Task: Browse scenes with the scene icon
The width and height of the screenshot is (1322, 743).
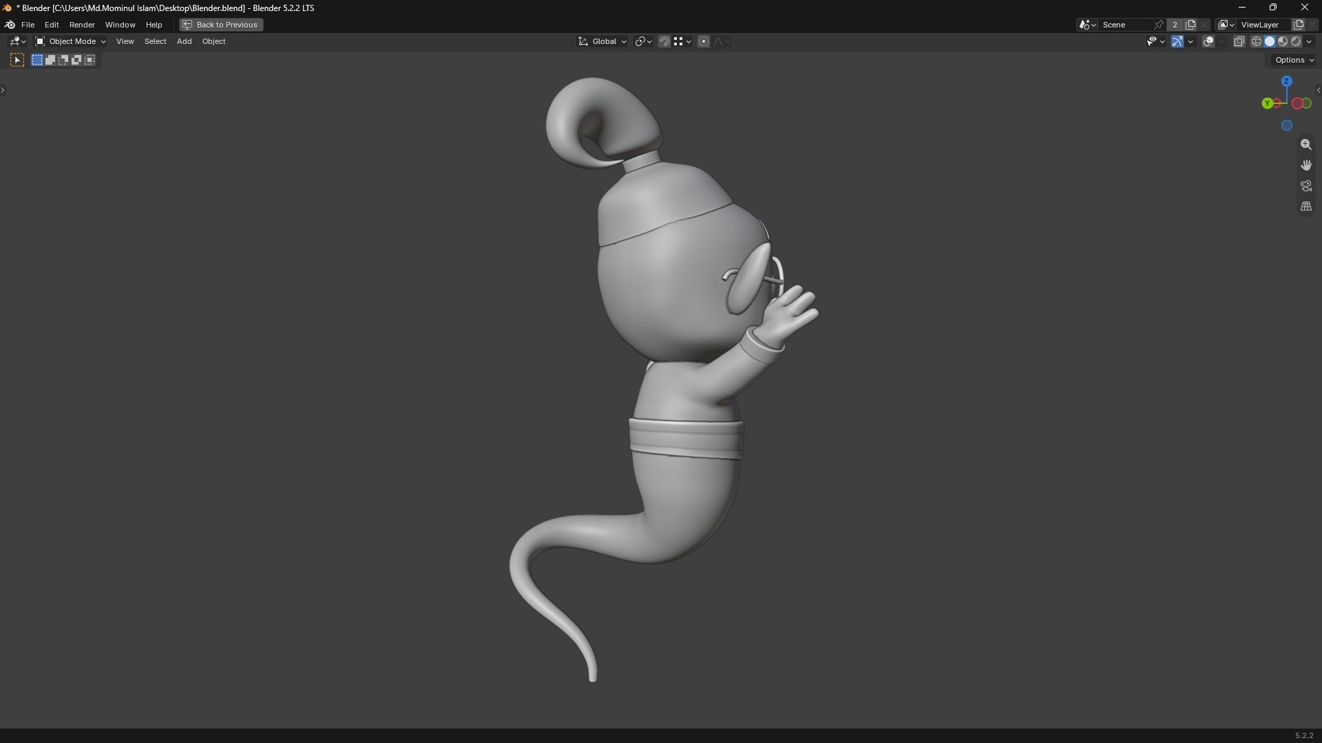Action: 1087,25
